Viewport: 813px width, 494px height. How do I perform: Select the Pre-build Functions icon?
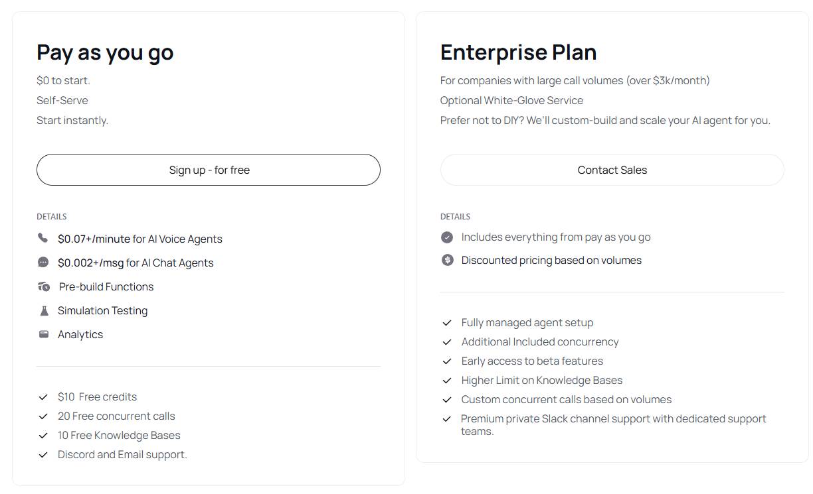43,286
